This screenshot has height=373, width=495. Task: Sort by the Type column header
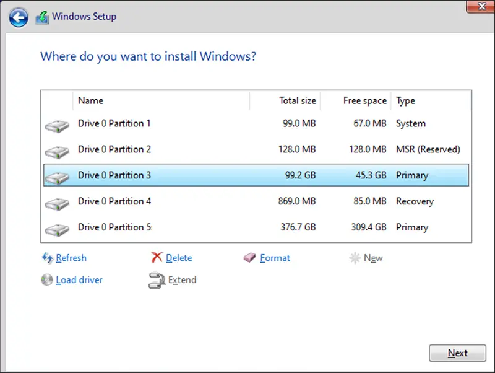tap(431, 100)
